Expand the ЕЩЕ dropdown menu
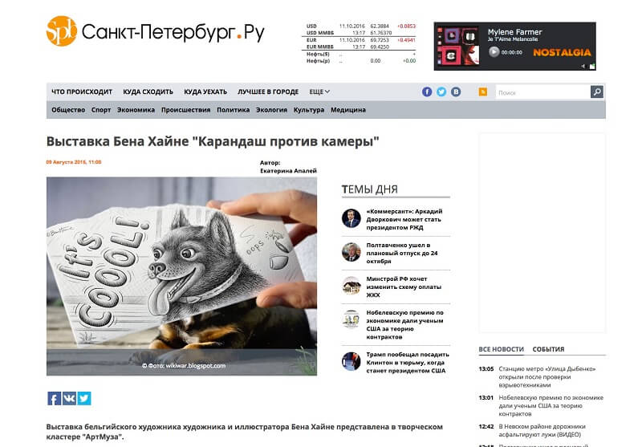 319,91
